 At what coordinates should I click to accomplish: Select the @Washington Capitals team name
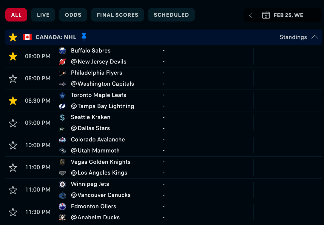[103, 84]
